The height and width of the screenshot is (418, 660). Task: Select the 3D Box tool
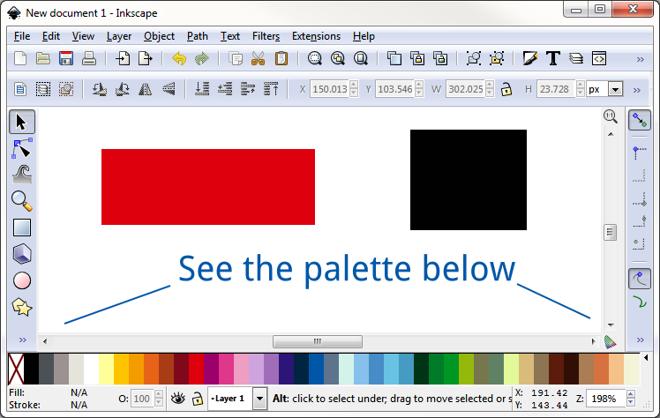click(x=22, y=254)
